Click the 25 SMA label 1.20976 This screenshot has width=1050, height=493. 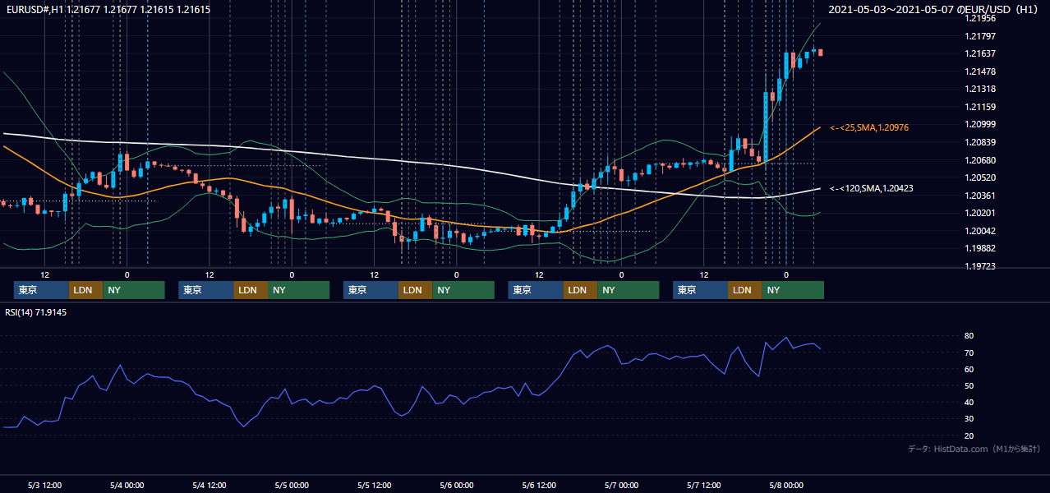868,128
